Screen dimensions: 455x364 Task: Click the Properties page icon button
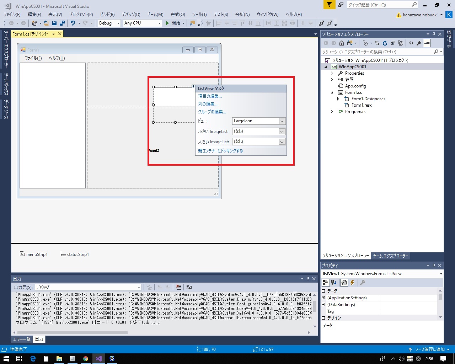pyautogui.click(x=344, y=283)
